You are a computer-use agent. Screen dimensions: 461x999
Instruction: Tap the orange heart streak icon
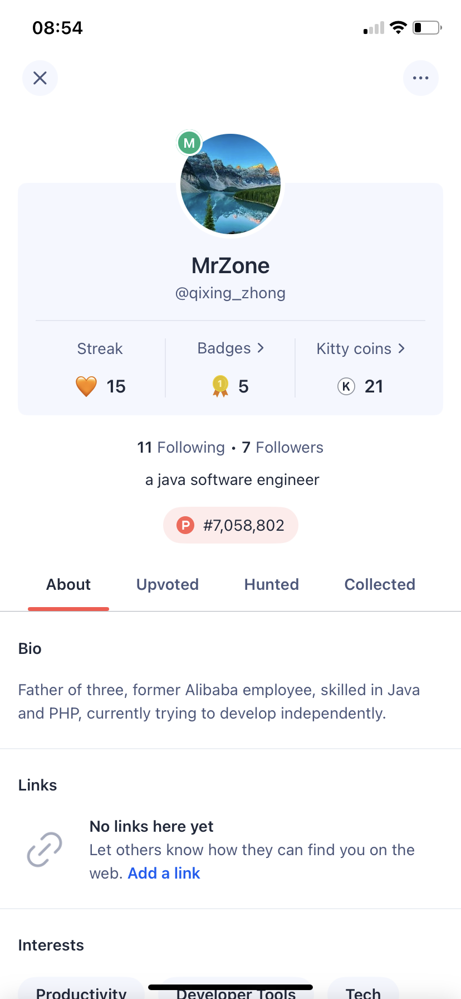[86, 386]
